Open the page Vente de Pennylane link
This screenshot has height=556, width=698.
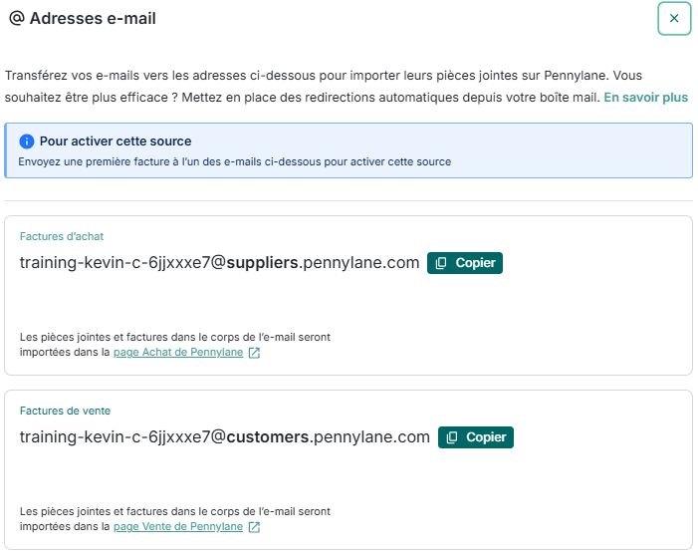(178, 526)
